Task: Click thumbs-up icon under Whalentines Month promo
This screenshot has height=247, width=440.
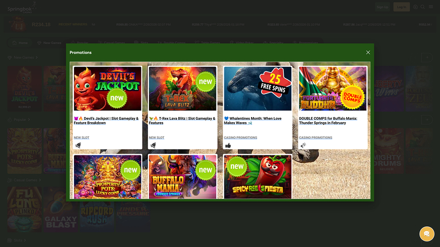Action: (x=228, y=145)
